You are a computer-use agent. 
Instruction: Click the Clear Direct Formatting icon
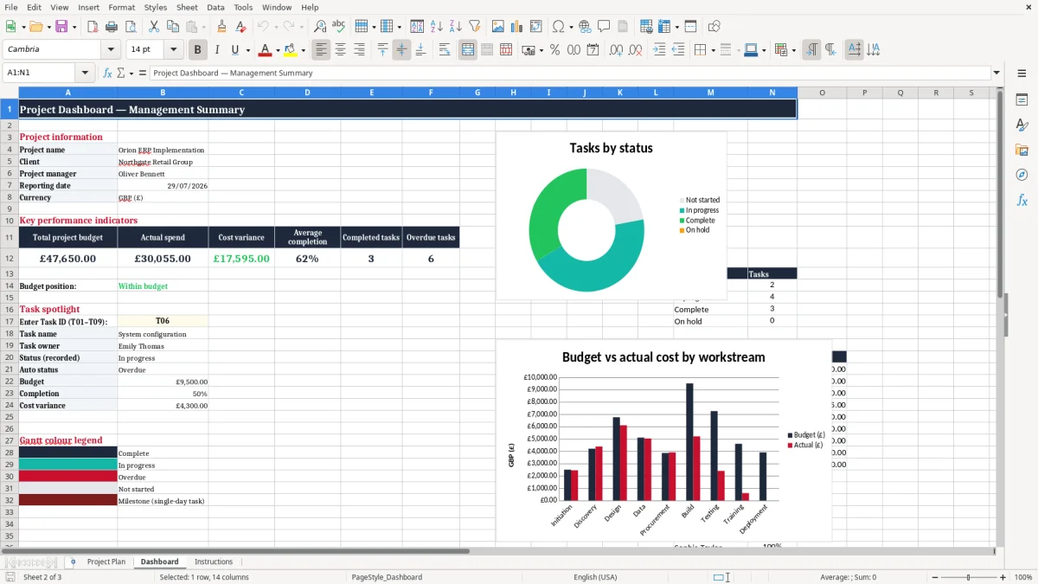click(x=240, y=27)
